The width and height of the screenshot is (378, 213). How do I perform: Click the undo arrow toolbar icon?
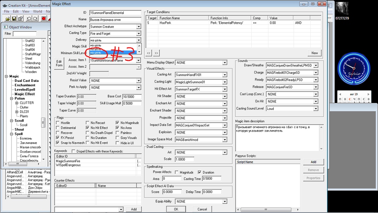(30, 18)
